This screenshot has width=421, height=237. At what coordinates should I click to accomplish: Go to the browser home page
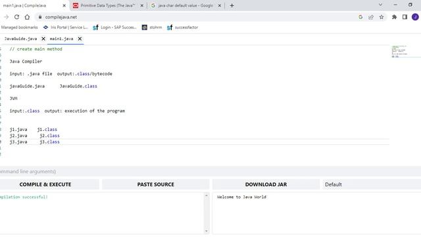point(27,17)
